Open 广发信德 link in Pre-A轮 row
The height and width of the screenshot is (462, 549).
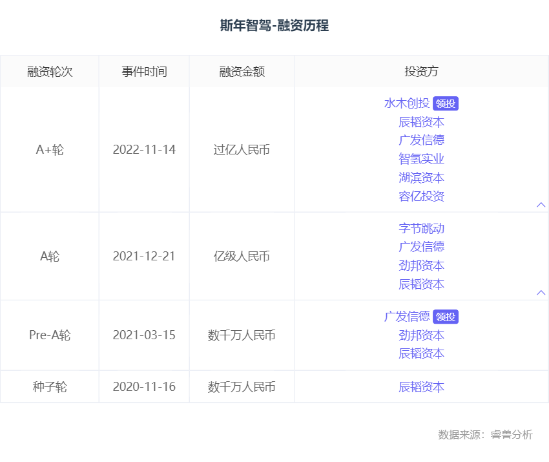pyautogui.click(x=407, y=317)
